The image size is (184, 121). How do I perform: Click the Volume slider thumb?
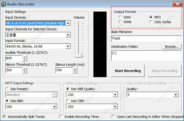pyautogui.click(x=79, y=56)
